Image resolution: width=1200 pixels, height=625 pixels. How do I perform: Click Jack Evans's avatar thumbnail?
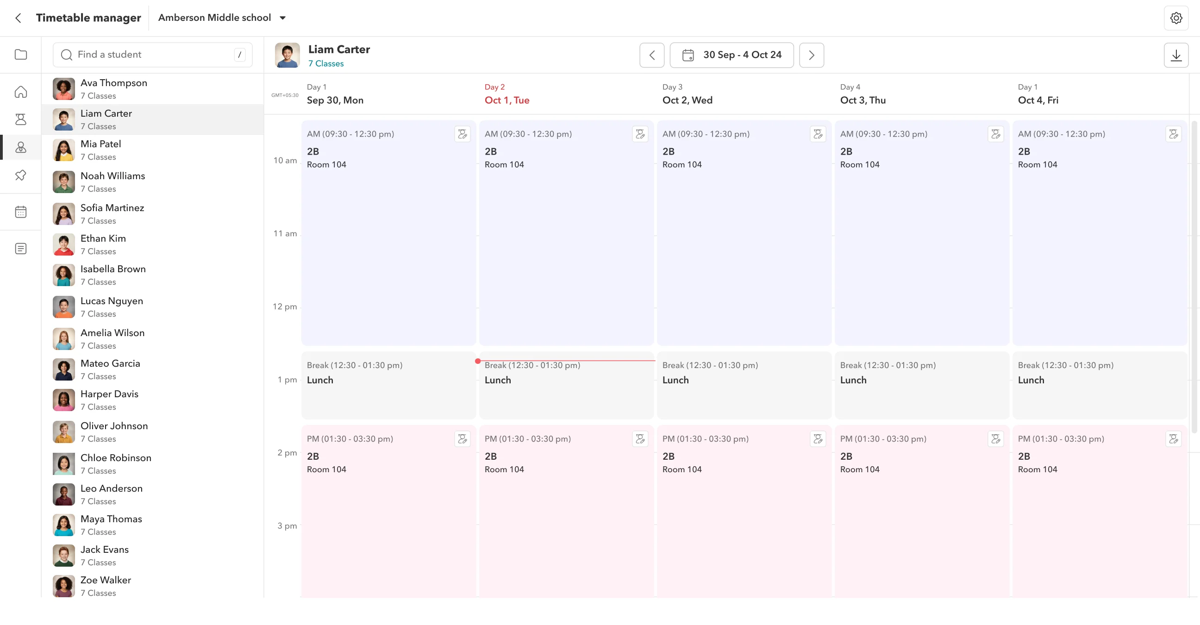63,556
